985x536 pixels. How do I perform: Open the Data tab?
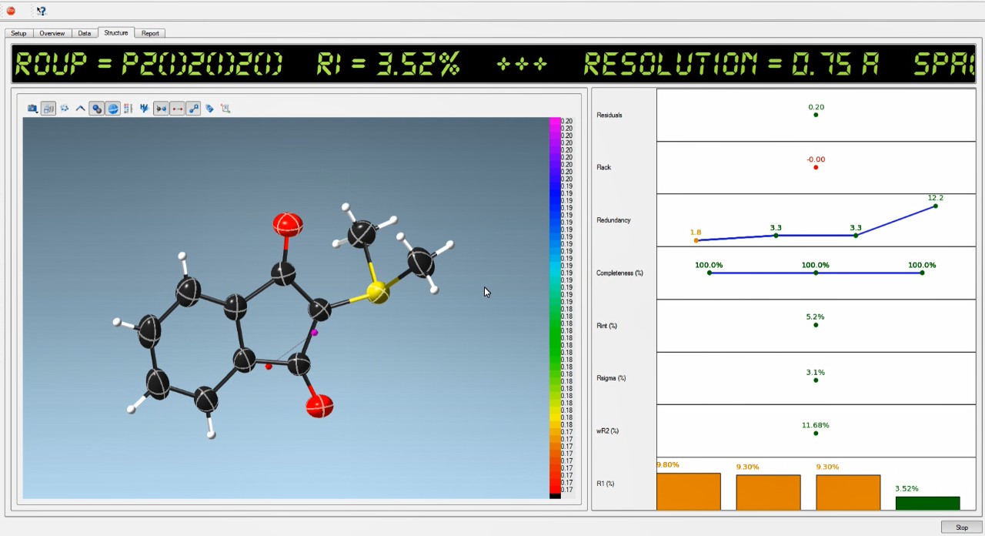coord(84,32)
